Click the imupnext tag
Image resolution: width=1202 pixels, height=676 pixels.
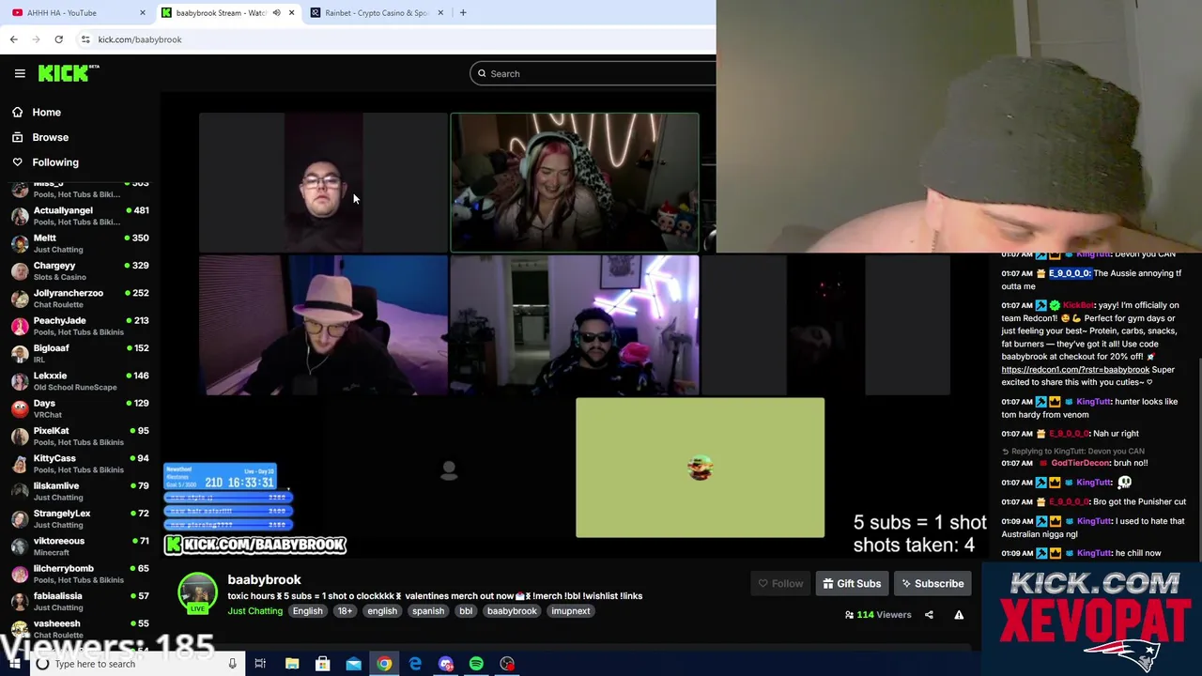(x=571, y=611)
